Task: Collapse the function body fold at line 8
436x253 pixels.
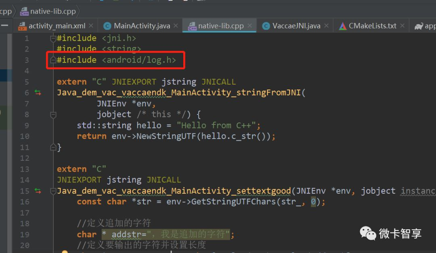Action: (53, 115)
